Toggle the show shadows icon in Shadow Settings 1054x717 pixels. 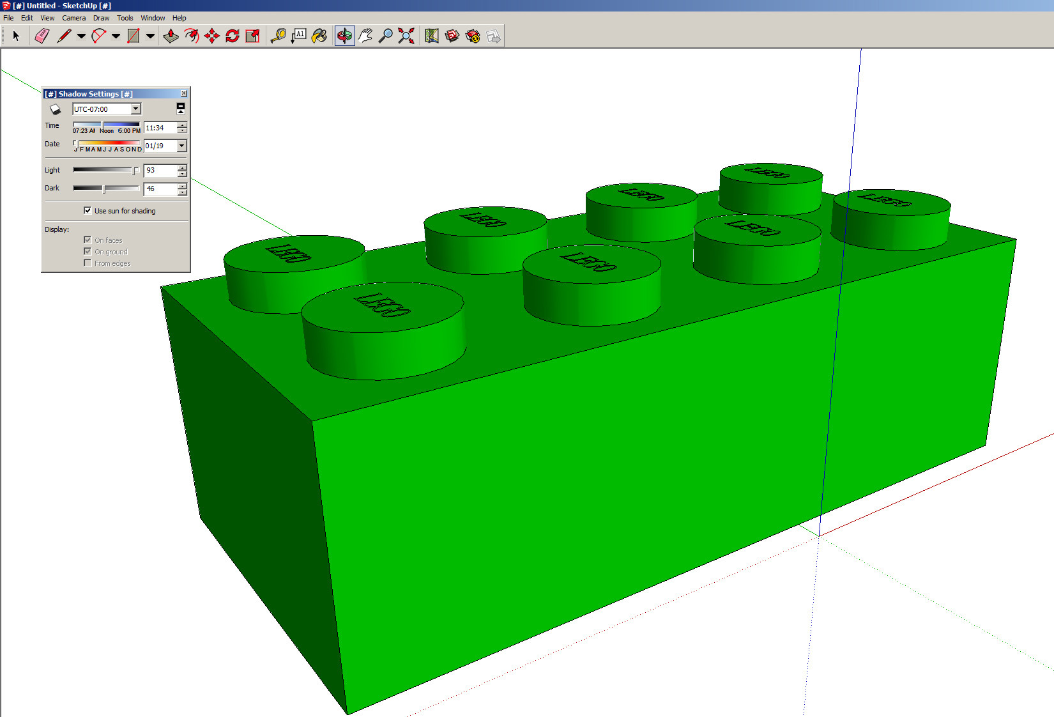pos(56,109)
